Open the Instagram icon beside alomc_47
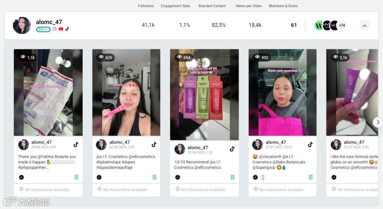The width and height of the screenshot is (383, 209). pyautogui.click(x=55, y=29)
